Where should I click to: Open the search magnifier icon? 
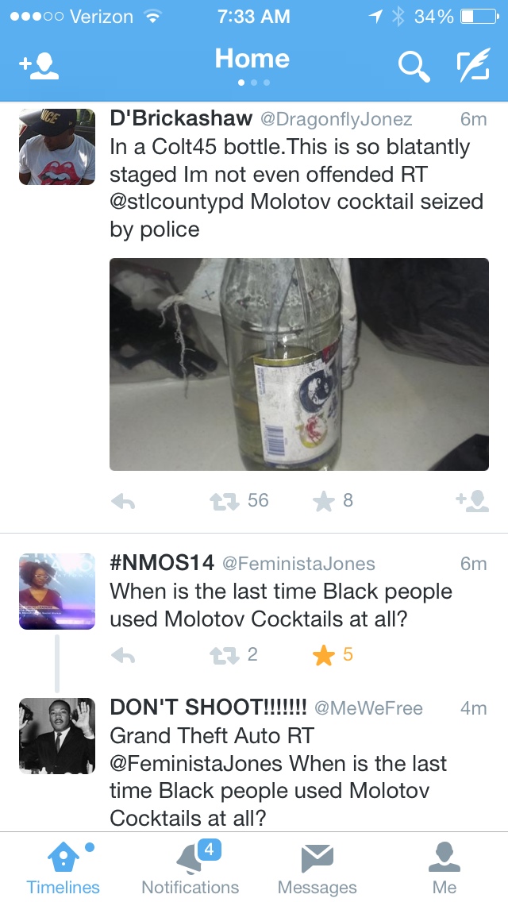[x=414, y=67]
